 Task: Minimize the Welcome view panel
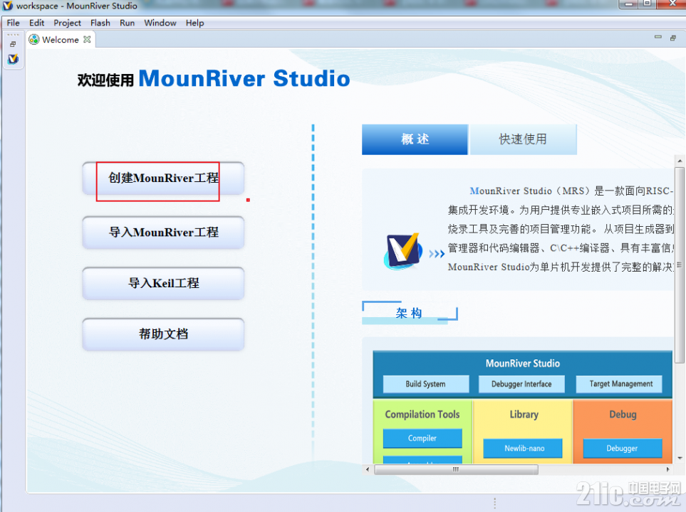658,38
